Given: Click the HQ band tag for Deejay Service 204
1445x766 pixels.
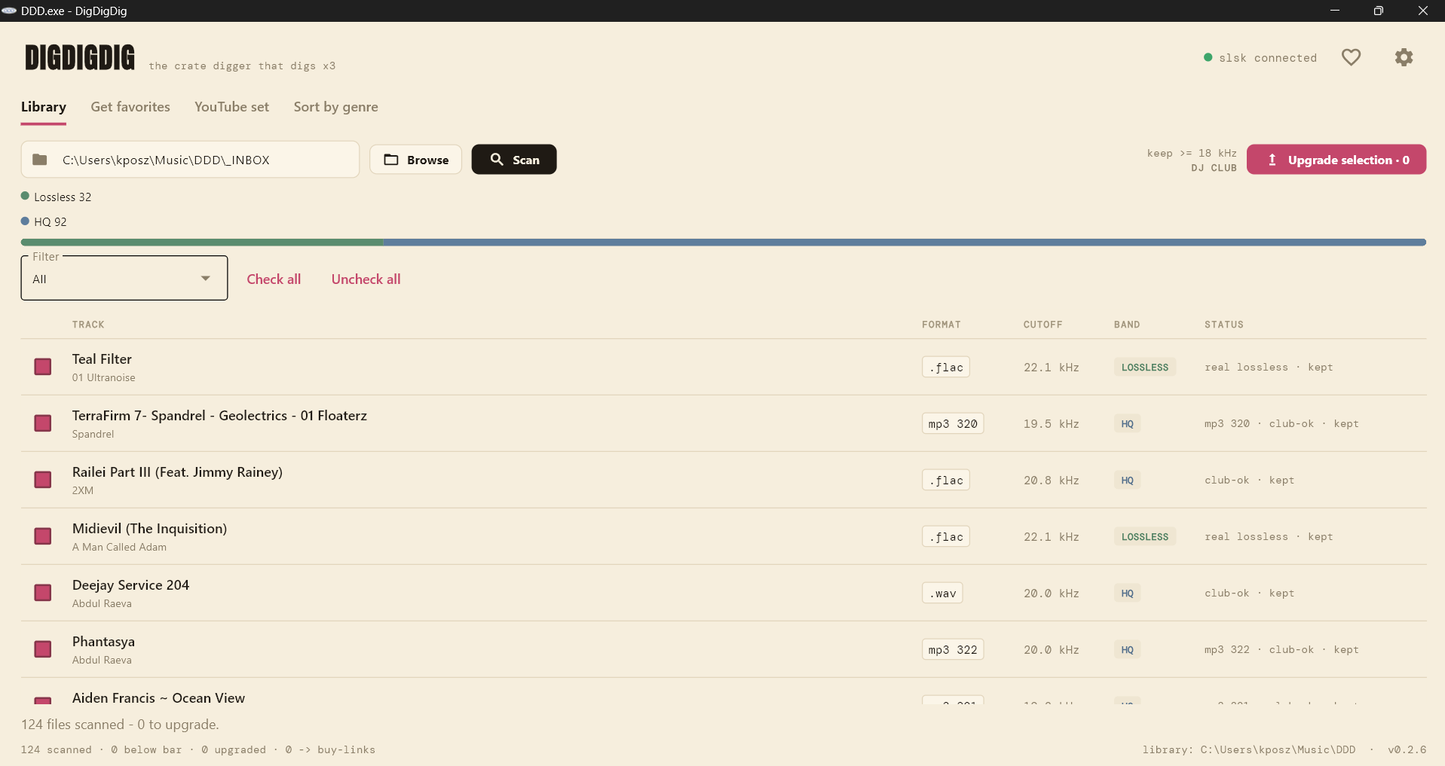Looking at the screenshot, I should [x=1128, y=593].
